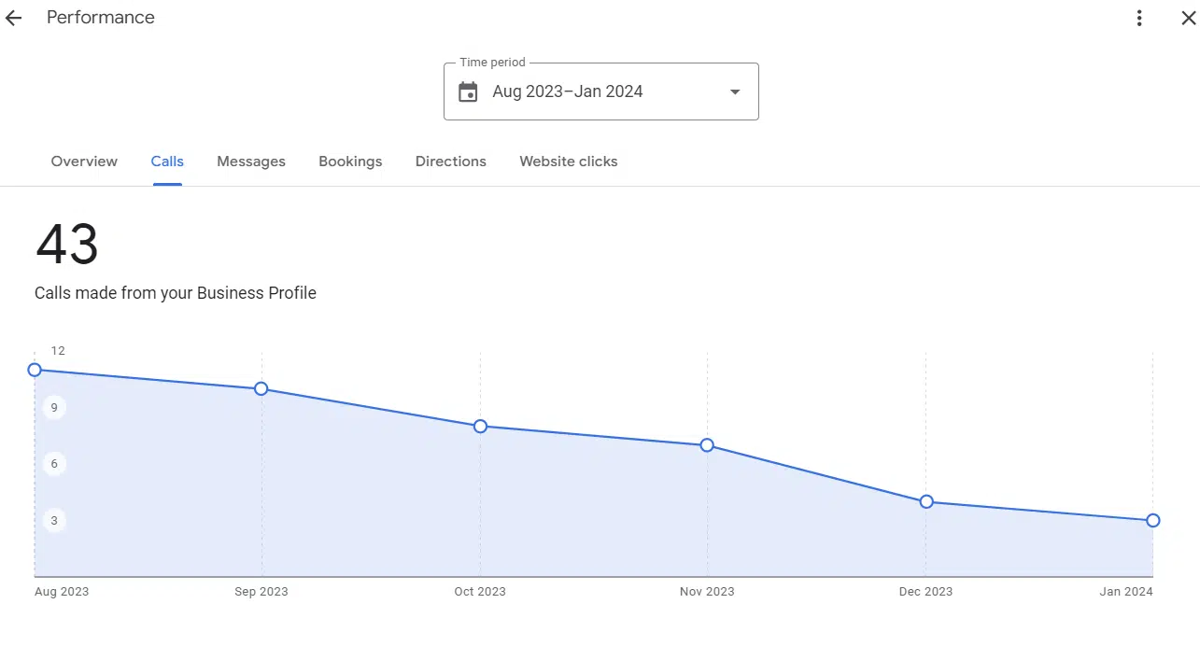The image size is (1200, 646).
Task: Expand the Time period dropdown arrow
Action: coord(735,91)
